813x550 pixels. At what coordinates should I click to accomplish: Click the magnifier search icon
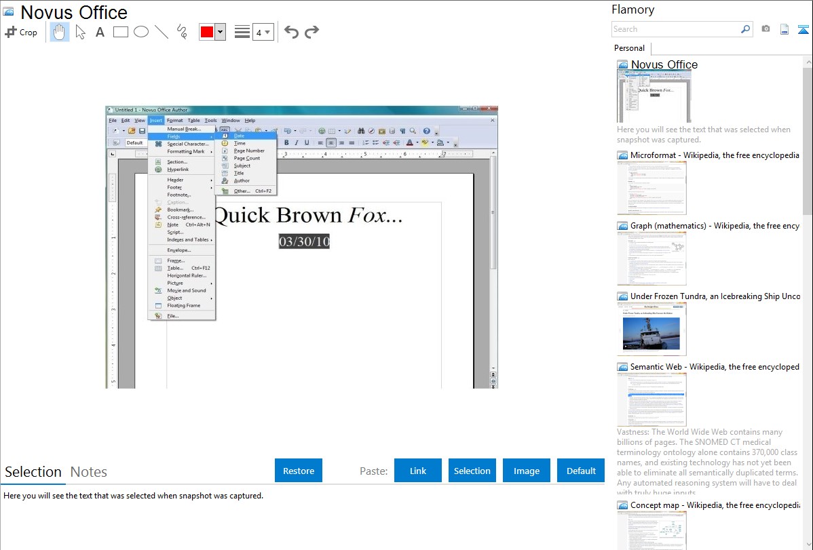(x=745, y=29)
